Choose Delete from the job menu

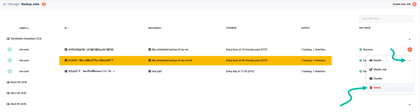click(375, 88)
